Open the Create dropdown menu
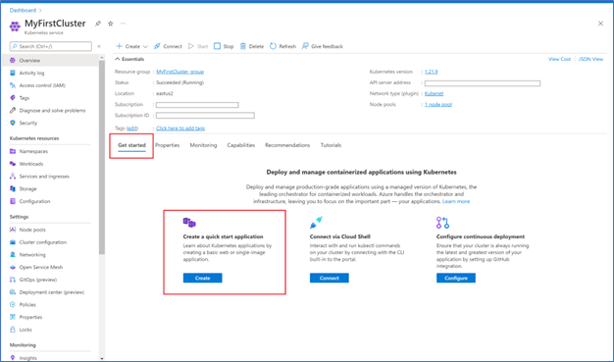The width and height of the screenshot is (614, 362). tap(132, 46)
